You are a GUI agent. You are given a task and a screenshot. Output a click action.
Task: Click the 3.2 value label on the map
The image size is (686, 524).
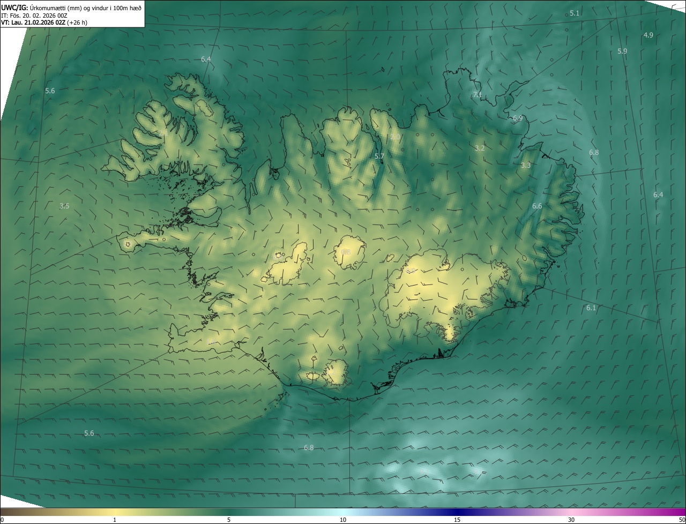(x=480, y=148)
